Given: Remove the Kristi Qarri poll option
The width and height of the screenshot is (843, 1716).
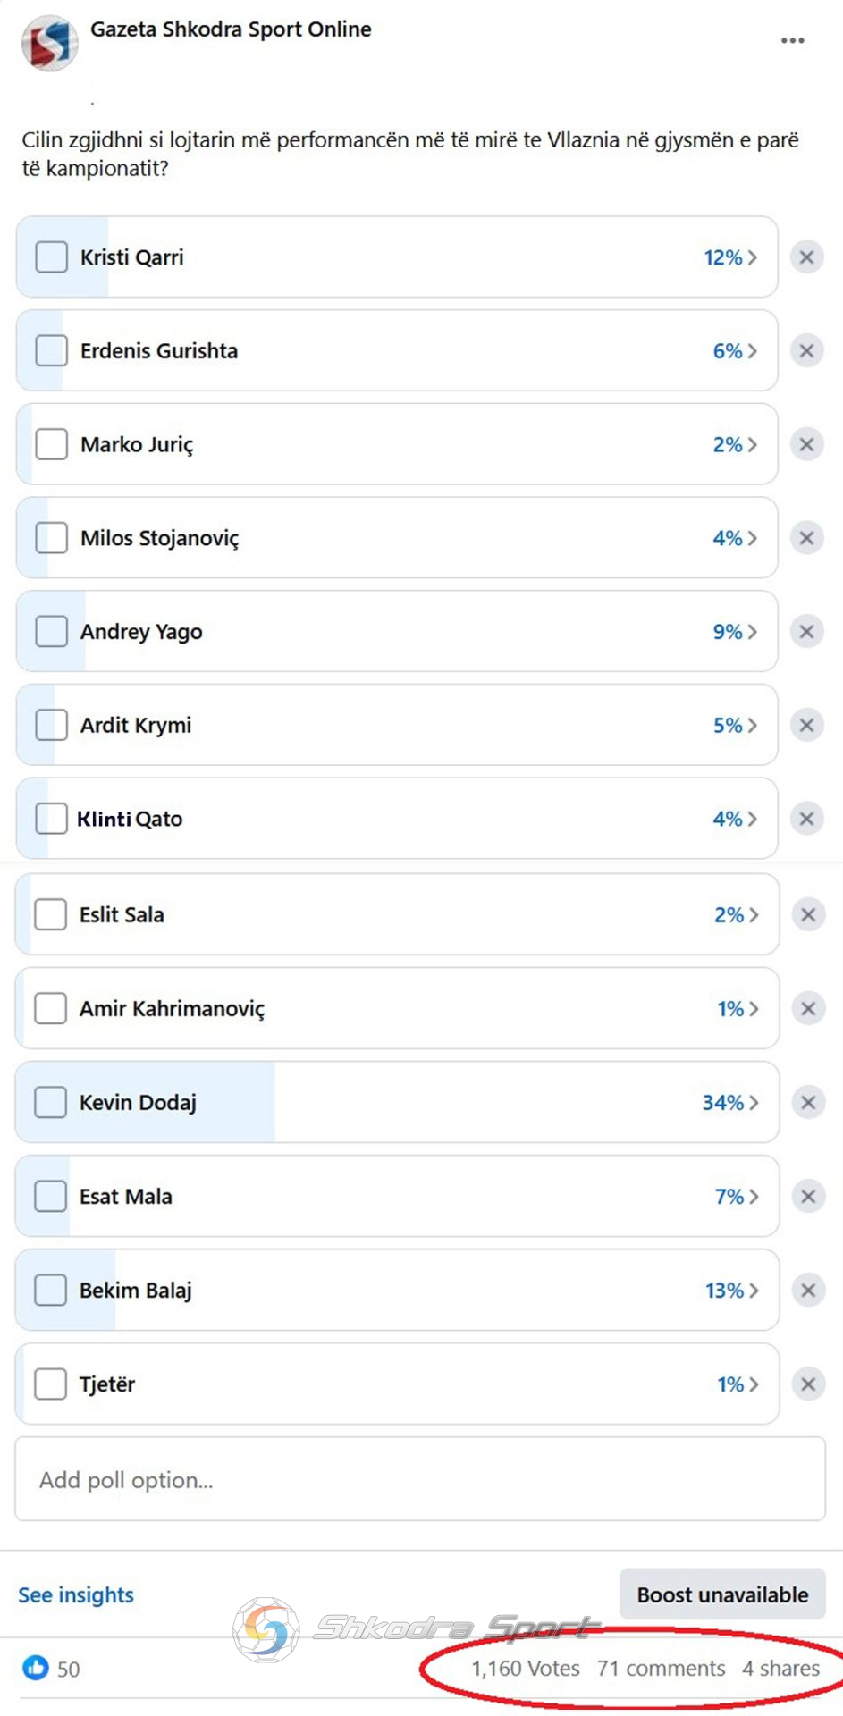Looking at the screenshot, I should [806, 257].
